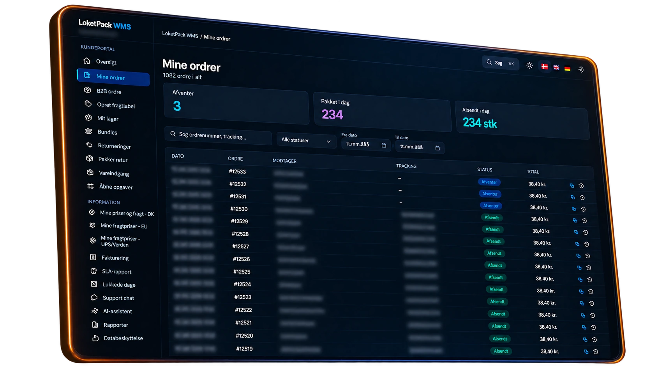
Task: Switch language to German flag
Action: click(x=568, y=69)
